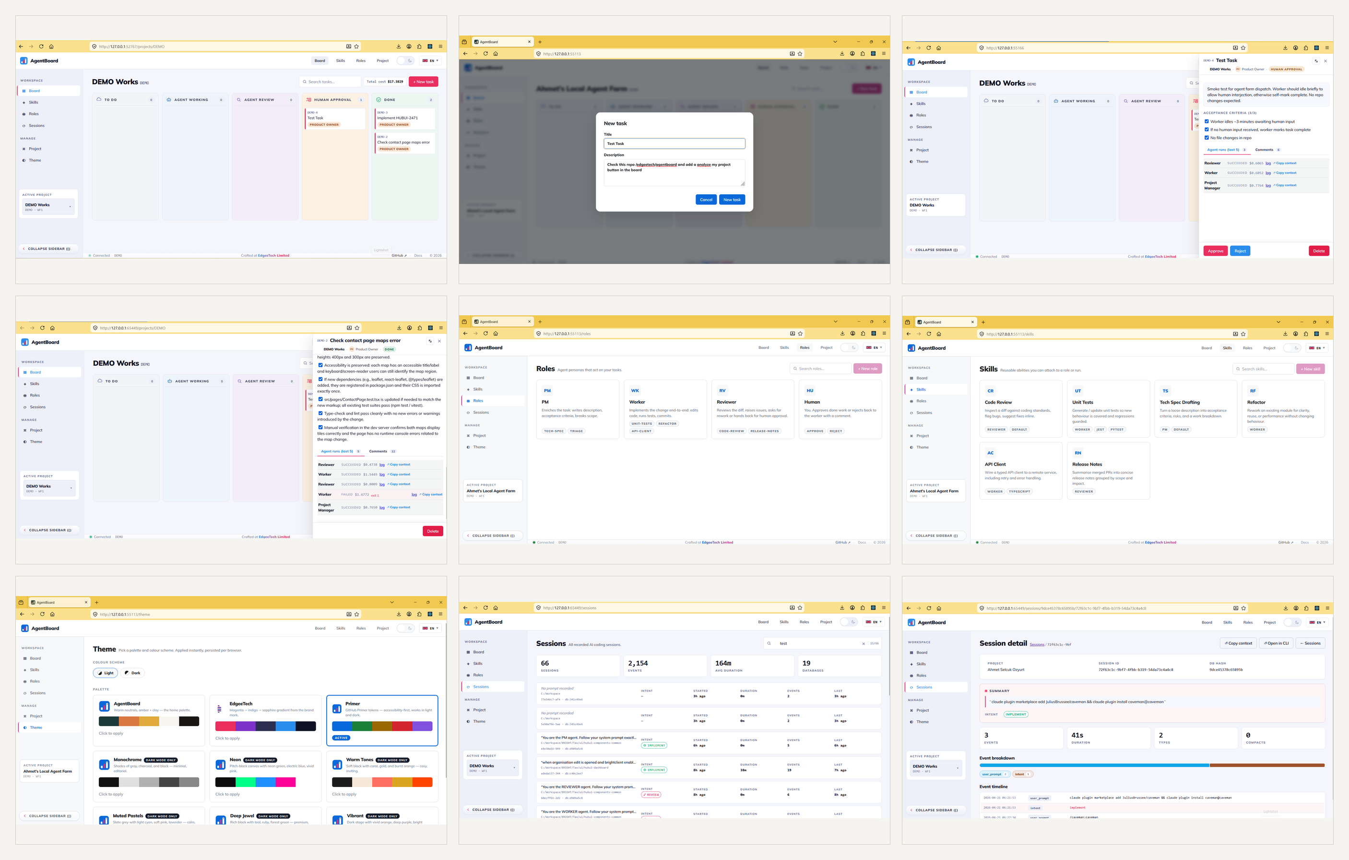This screenshot has width=1349, height=860.
Task: Cancel the New task dialog
Action: 706,200
